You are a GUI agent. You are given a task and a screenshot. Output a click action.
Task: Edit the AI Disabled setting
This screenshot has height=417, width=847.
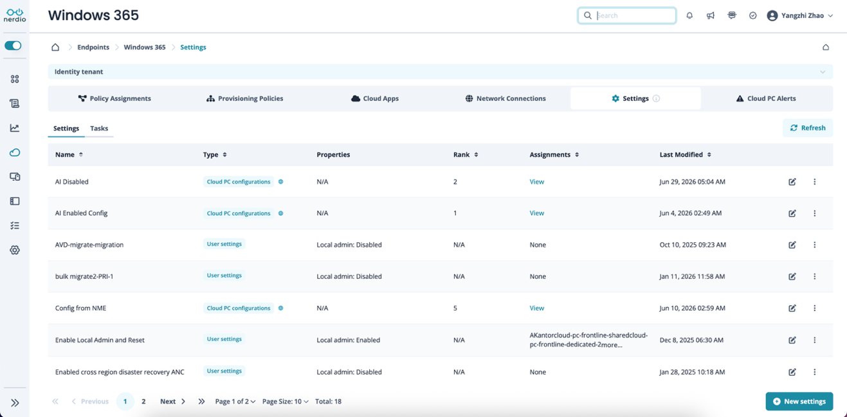[x=792, y=182]
